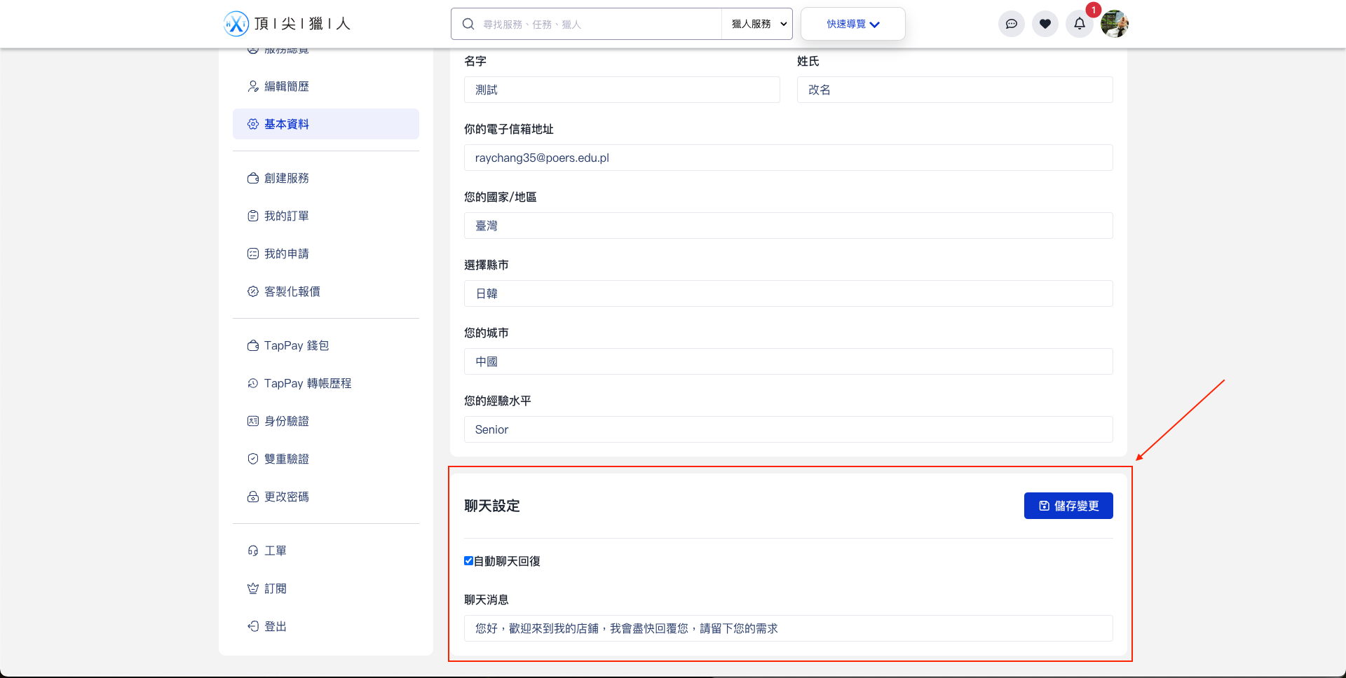Viewport: 1346px width, 678px height.
Task: Click the 儲存變更 save button
Action: point(1068,505)
